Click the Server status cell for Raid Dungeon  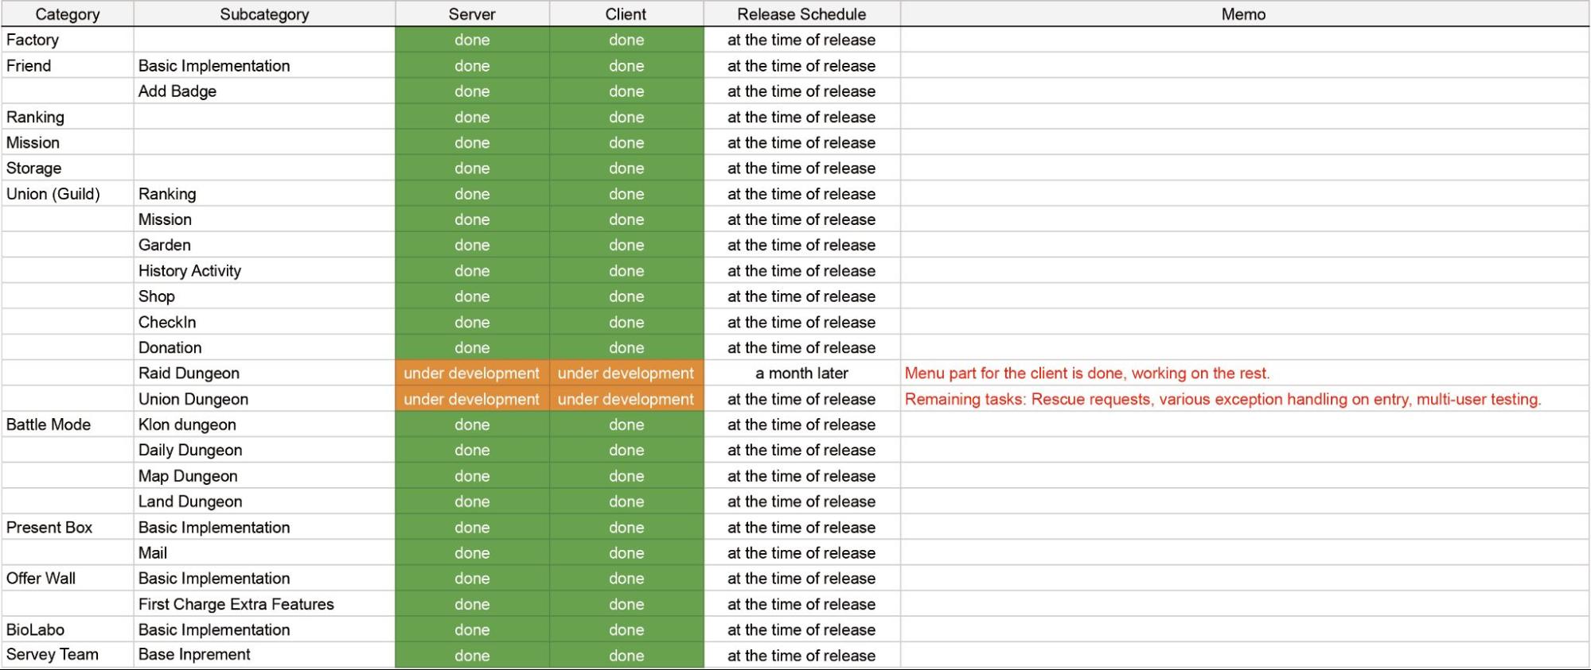point(472,374)
